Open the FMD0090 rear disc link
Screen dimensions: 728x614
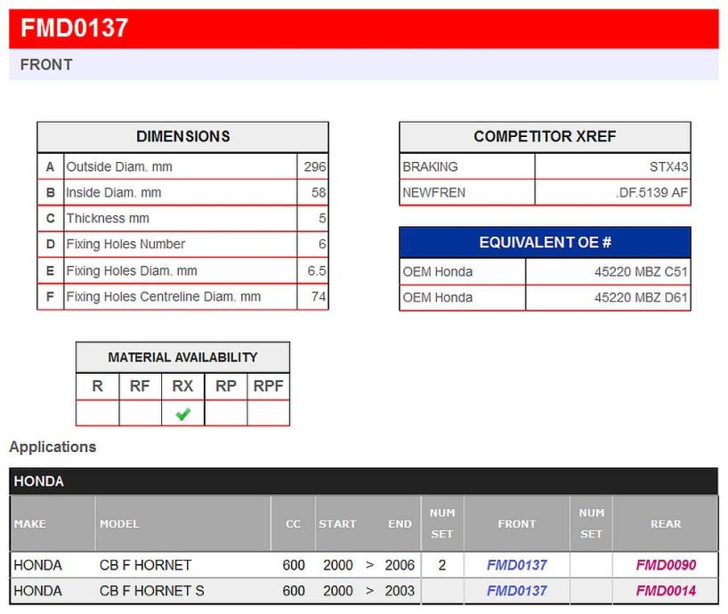(x=666, y=565)
